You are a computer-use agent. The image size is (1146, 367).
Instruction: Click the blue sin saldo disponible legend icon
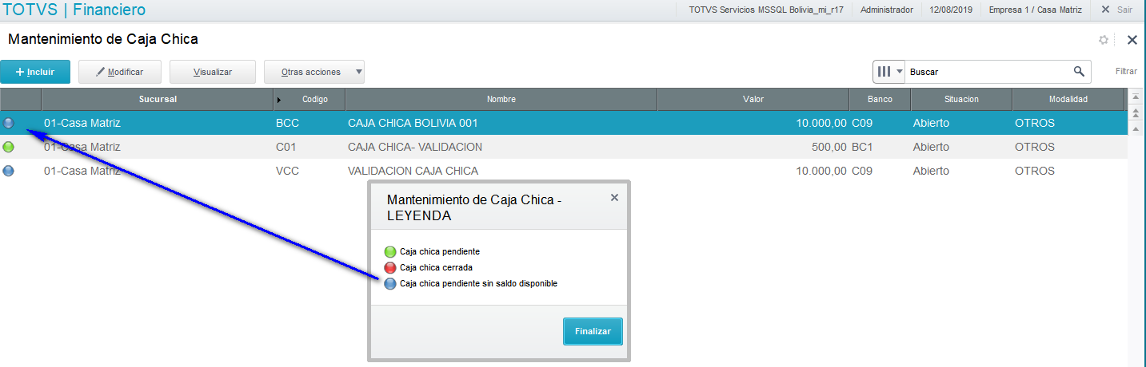click(390, 283)
